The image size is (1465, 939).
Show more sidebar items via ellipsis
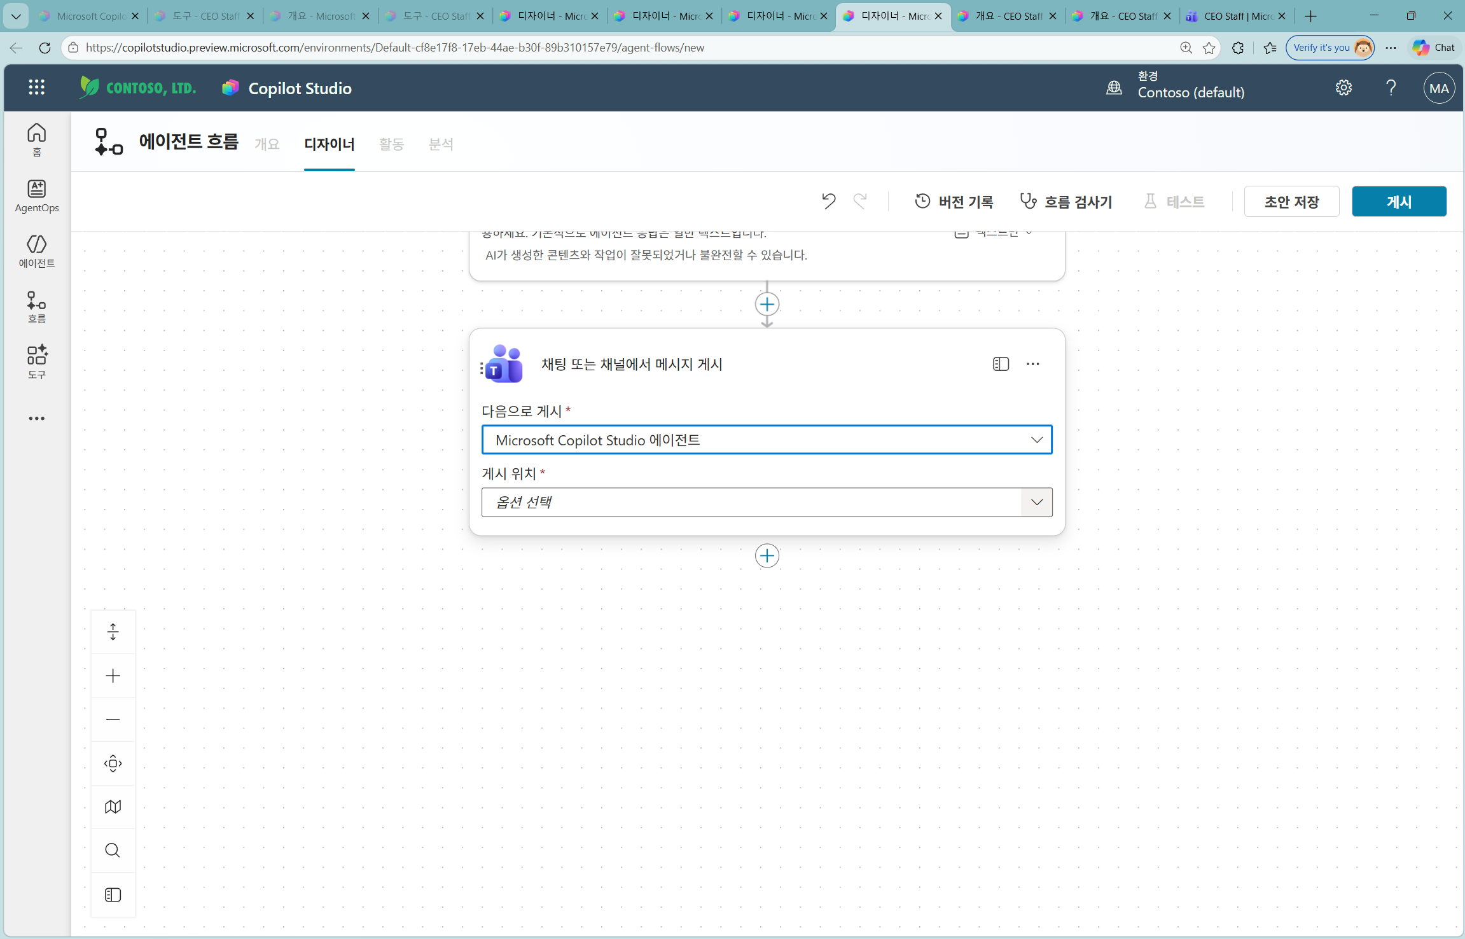pyautogui.click(x=37, y=419)
